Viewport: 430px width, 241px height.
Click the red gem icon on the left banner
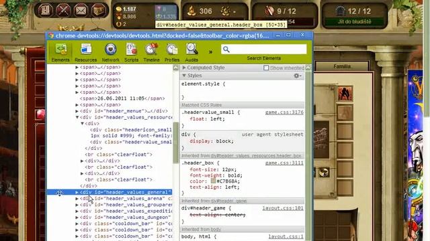tap(40, 114)
